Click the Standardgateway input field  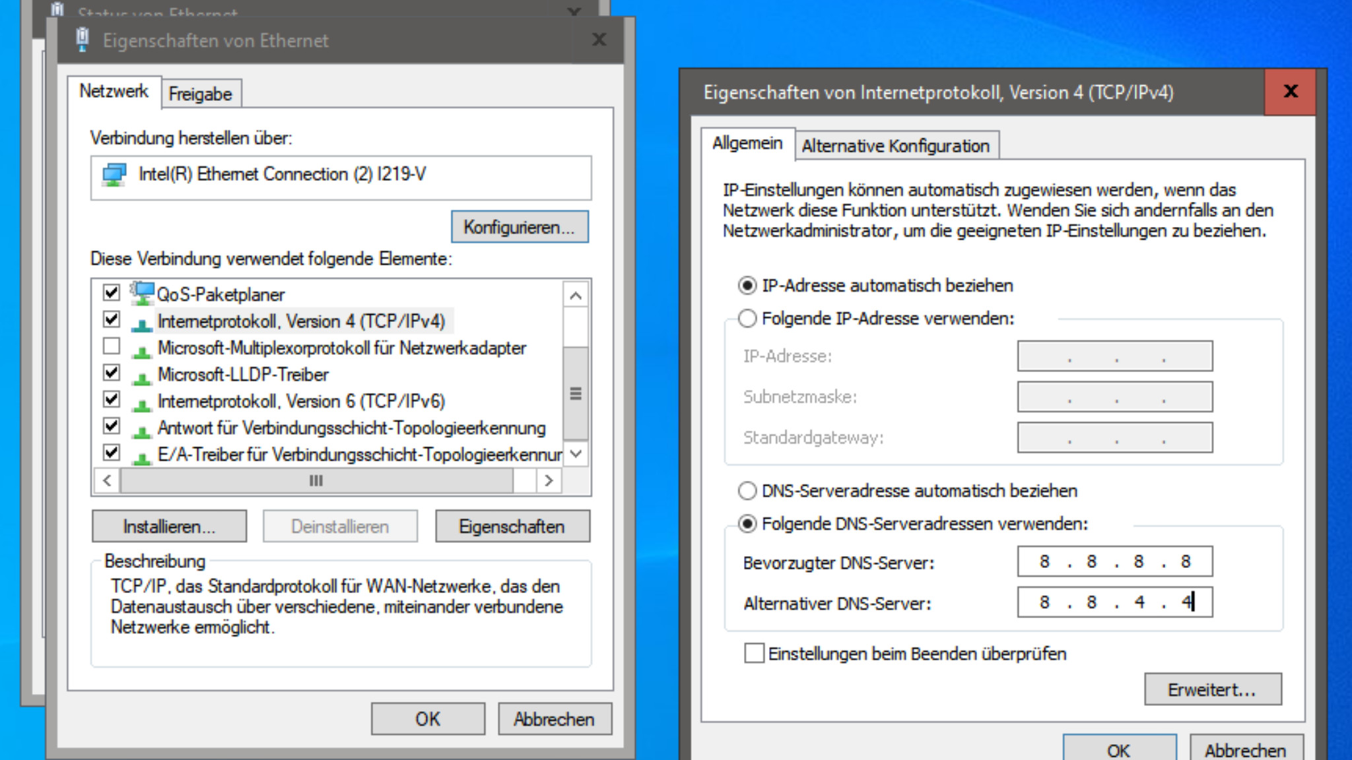[x=1115, y=437]
